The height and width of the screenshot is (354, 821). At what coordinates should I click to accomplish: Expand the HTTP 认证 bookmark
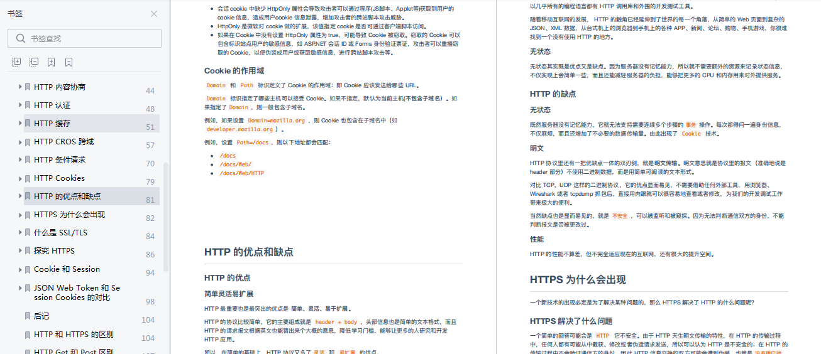pyautogui.click(x=20, y=105)
